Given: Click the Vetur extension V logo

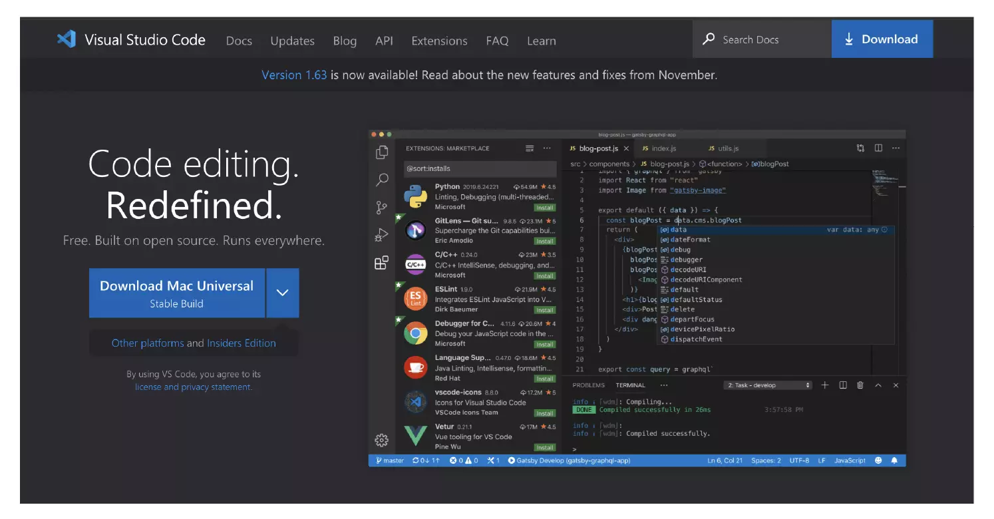Looking at the screenshot, I should pos(416,436).
